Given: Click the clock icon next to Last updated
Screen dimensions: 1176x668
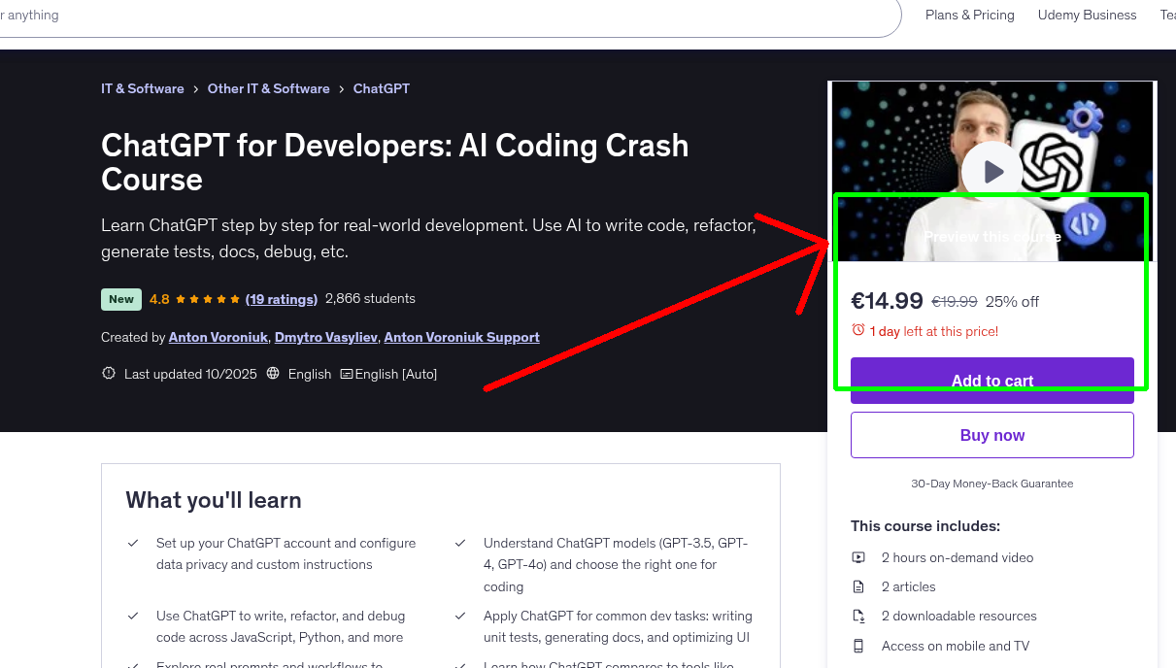Looking at the screenshot, I should click(x=108, y=373).
